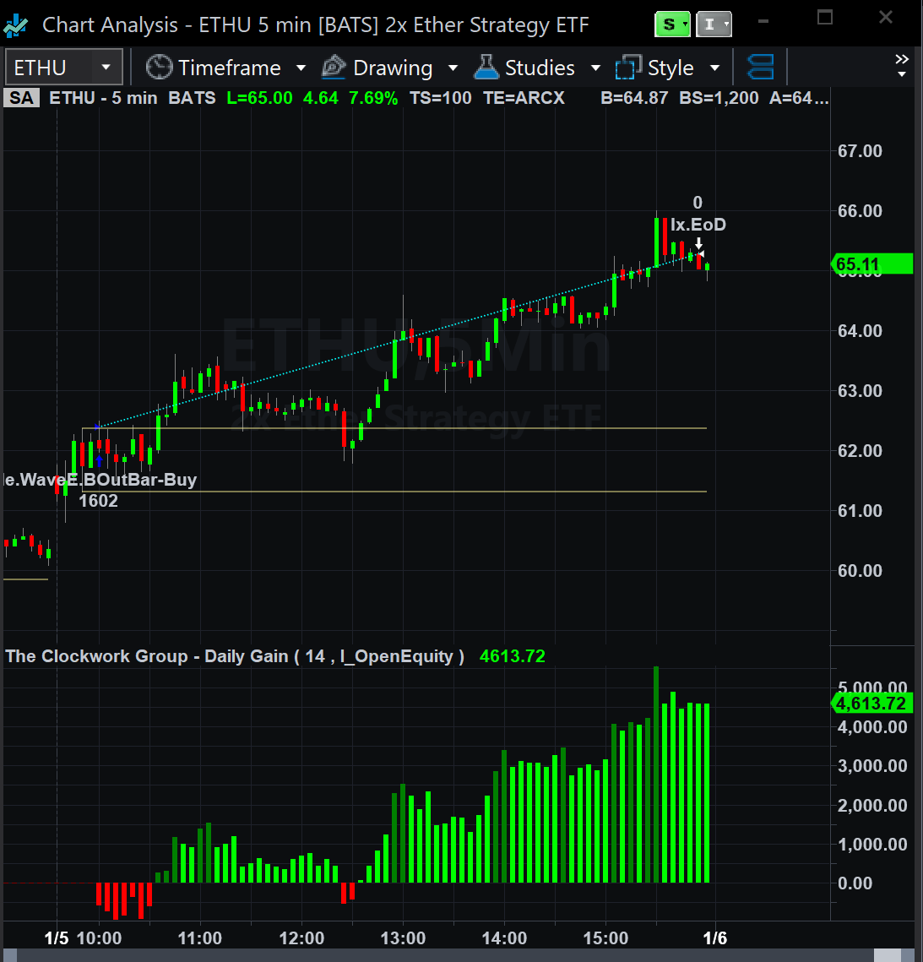The width and height of the screenshot is (923, 962).
Task: Expand the Studies dropdown arrow
Action: click(595, 68)
